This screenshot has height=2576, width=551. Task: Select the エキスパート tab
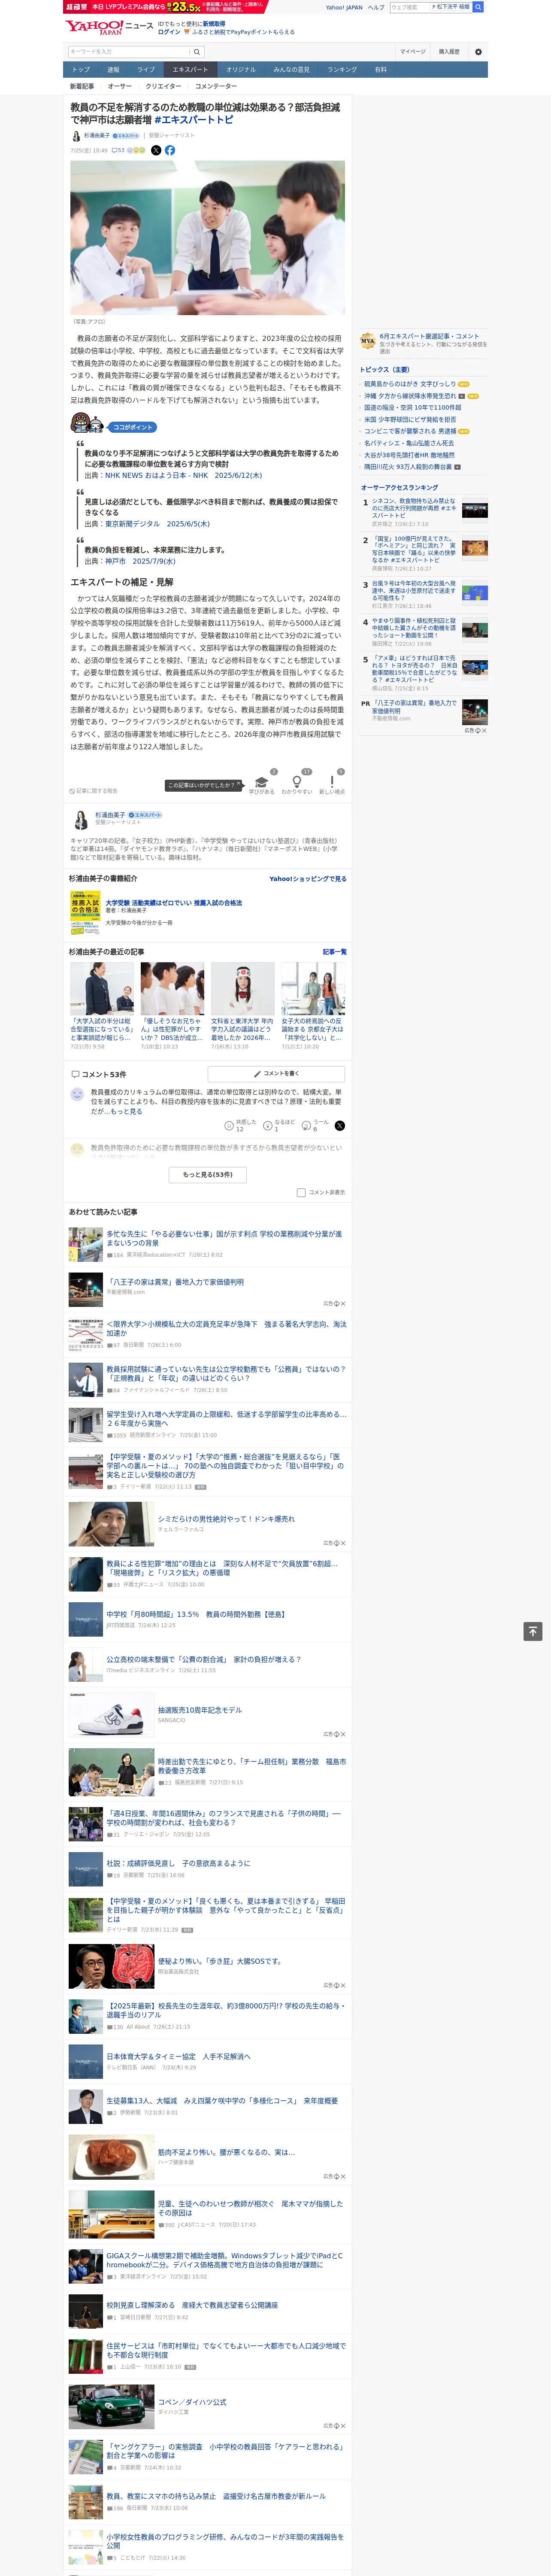point(190,70)
